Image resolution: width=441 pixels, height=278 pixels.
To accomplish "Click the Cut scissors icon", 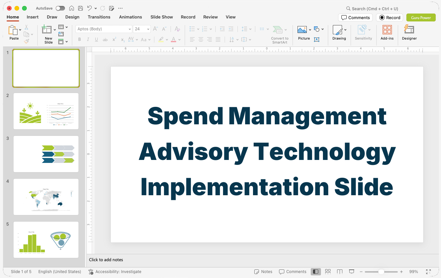I will point(26,27).
